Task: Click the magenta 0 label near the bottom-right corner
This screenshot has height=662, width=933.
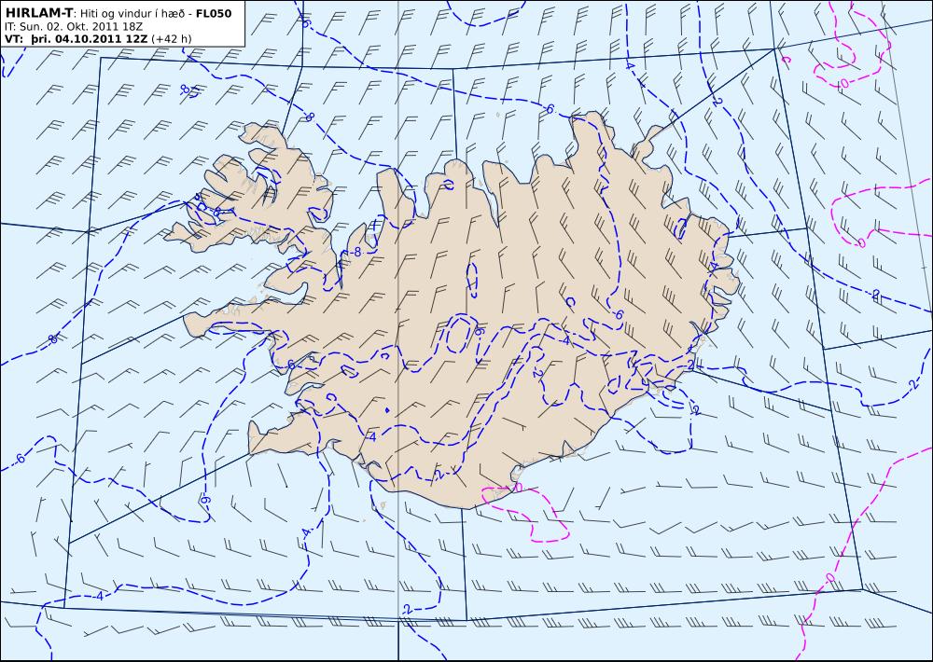Action: 830,577
